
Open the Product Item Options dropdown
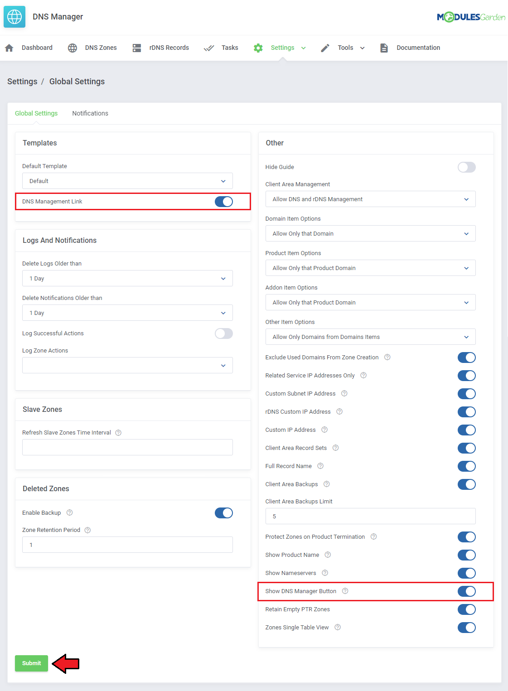370,268
